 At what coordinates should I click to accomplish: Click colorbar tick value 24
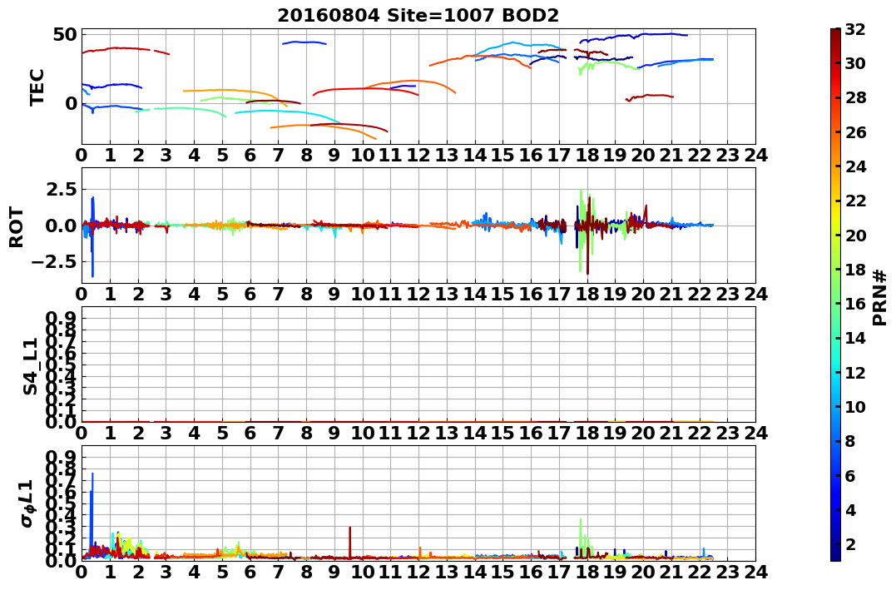tap(855, 166)
